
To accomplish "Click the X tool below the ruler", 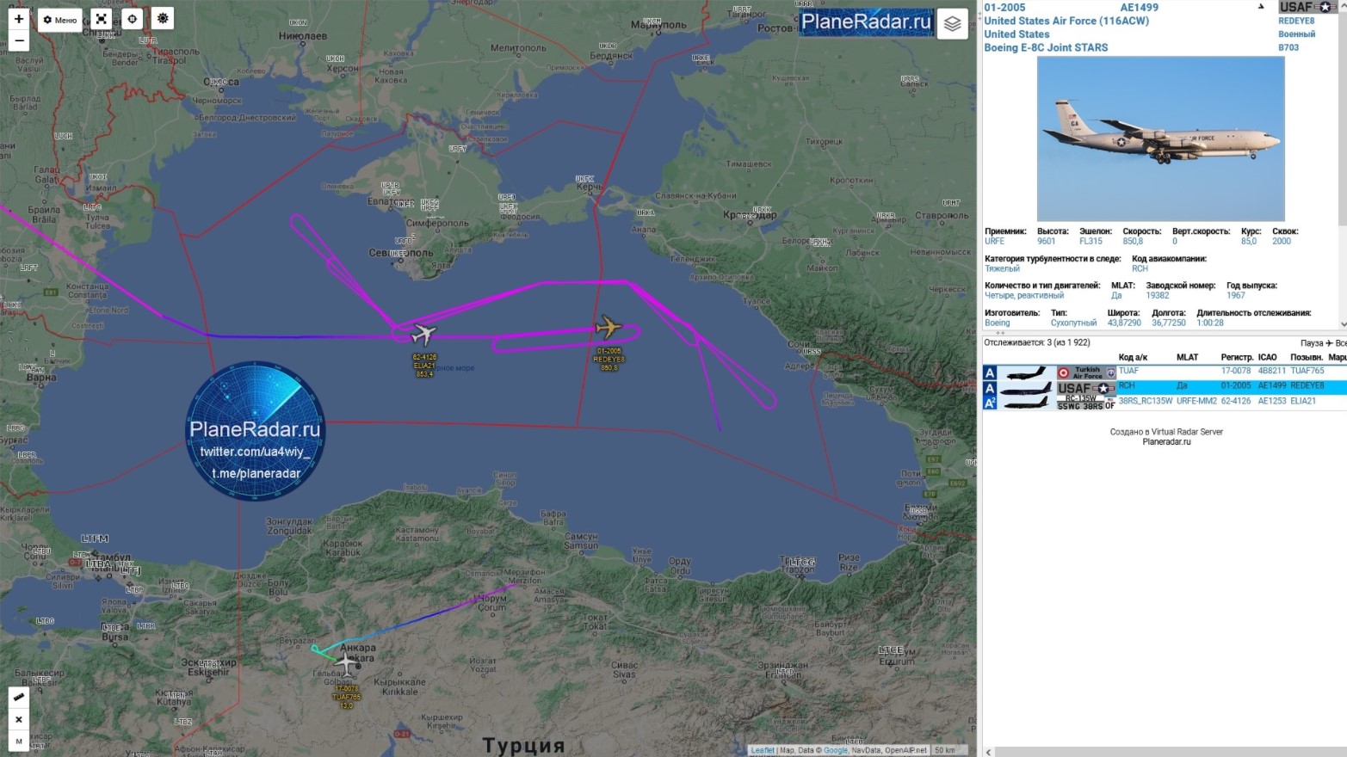I will 19,719.
